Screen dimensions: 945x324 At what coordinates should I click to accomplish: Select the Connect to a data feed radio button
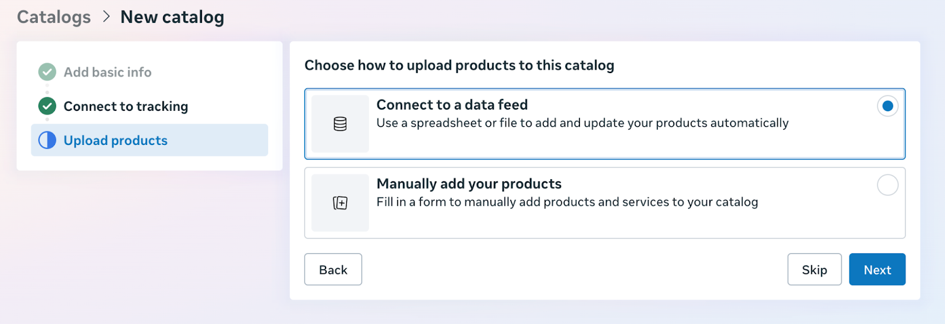pyautogui.click(x=887, y=106)
